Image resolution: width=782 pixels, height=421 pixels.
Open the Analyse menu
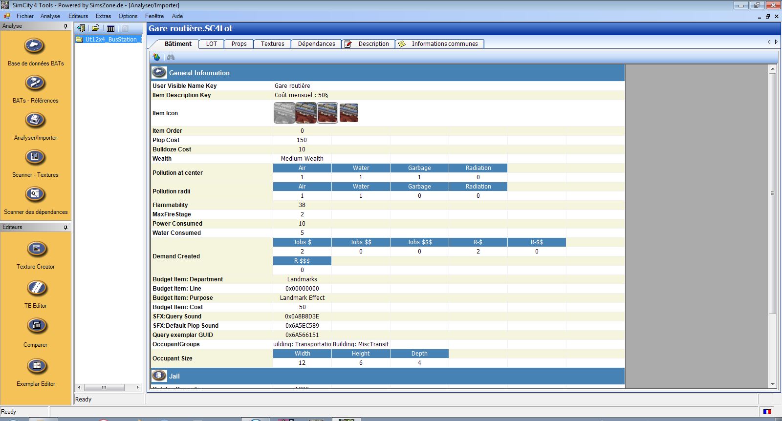click(x=50, y=16)
